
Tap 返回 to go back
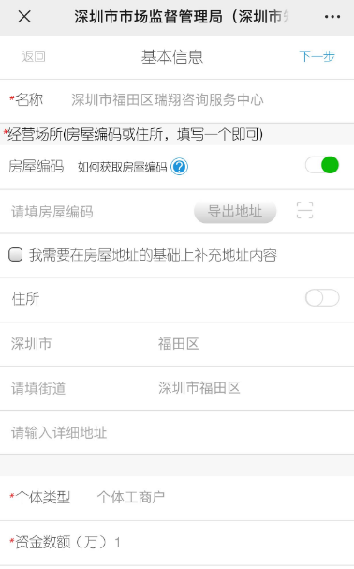pyautogui.click(x=34, y=56)
